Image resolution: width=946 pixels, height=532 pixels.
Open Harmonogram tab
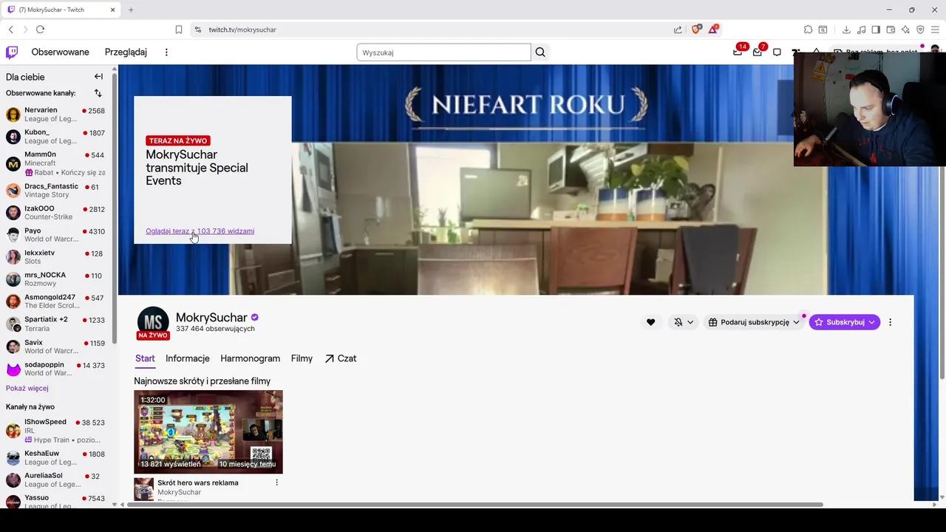[250, 358]
